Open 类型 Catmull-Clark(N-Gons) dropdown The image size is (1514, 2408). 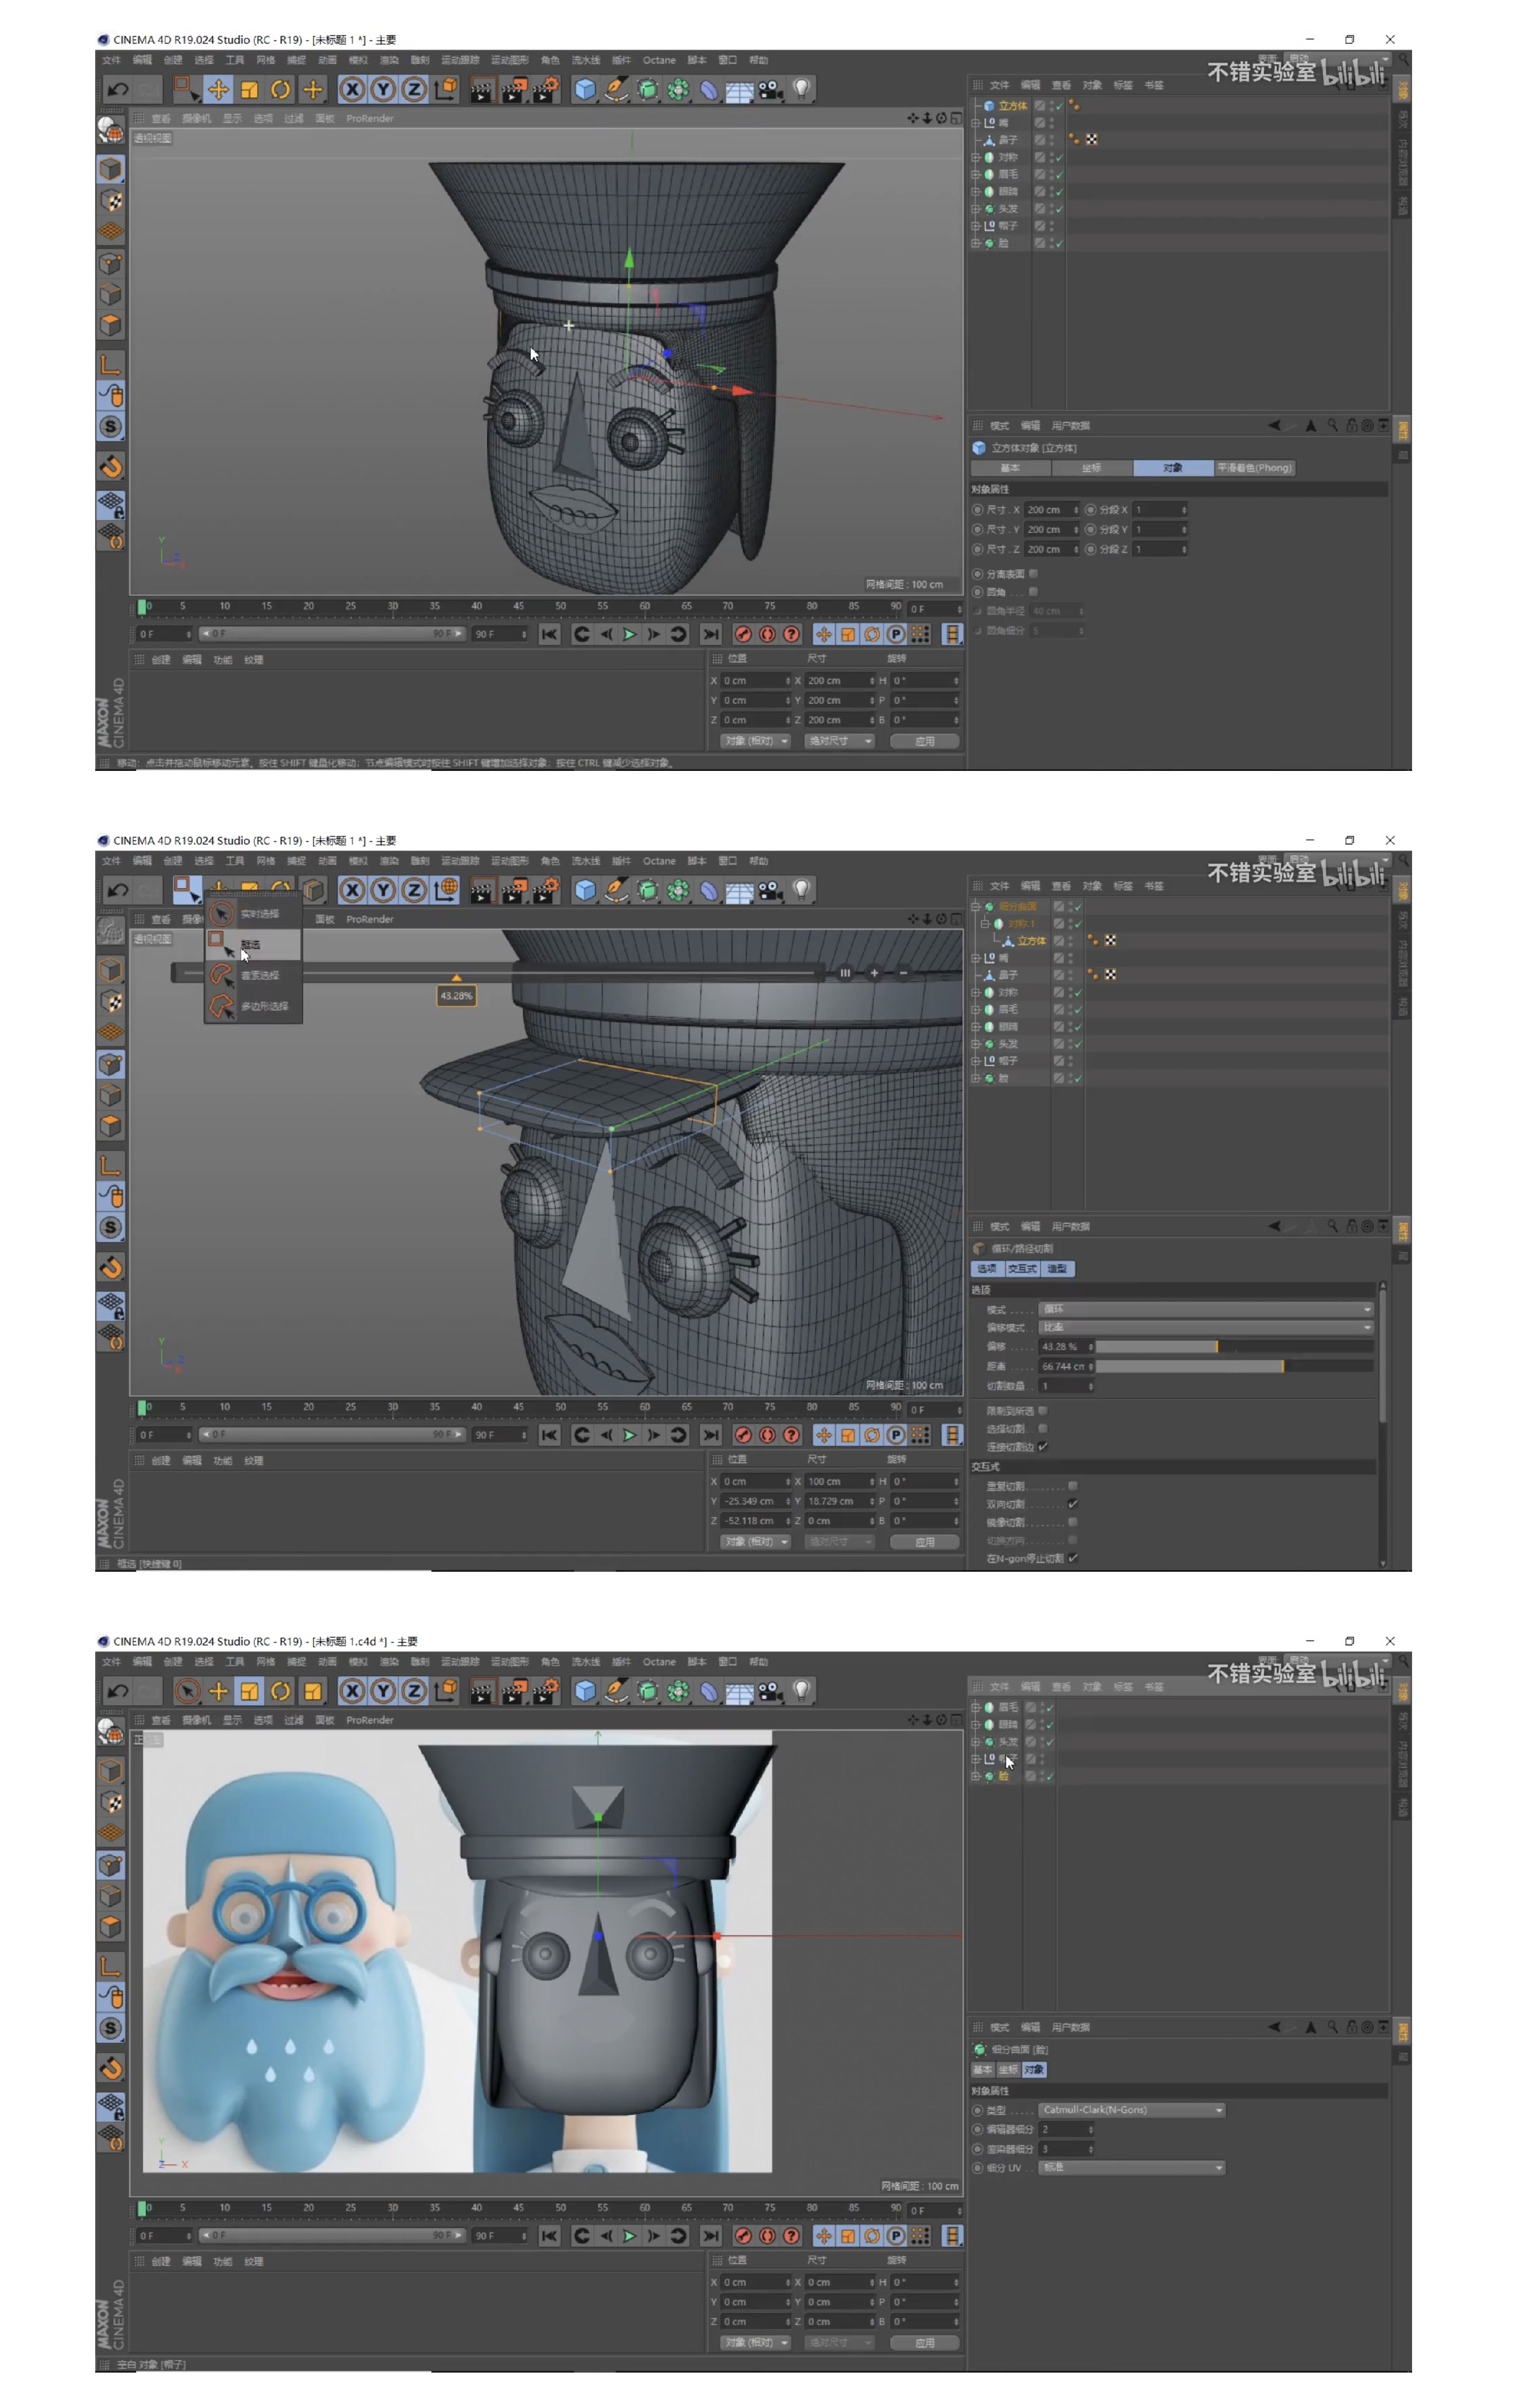click(1131, 2110)
